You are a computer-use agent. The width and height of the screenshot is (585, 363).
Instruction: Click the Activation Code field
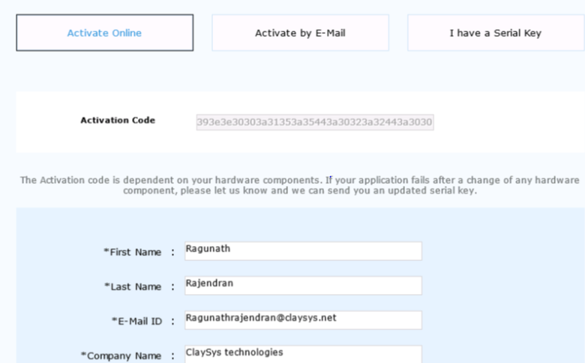[x=315, y=122]
